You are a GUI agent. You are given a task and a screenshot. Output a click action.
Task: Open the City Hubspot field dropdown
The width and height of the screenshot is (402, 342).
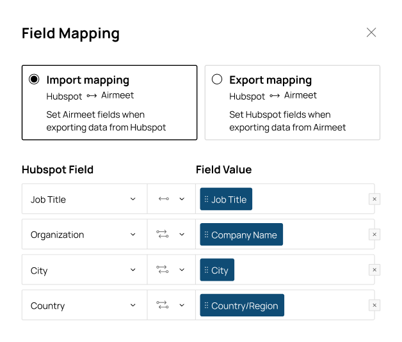pos(84,270)
